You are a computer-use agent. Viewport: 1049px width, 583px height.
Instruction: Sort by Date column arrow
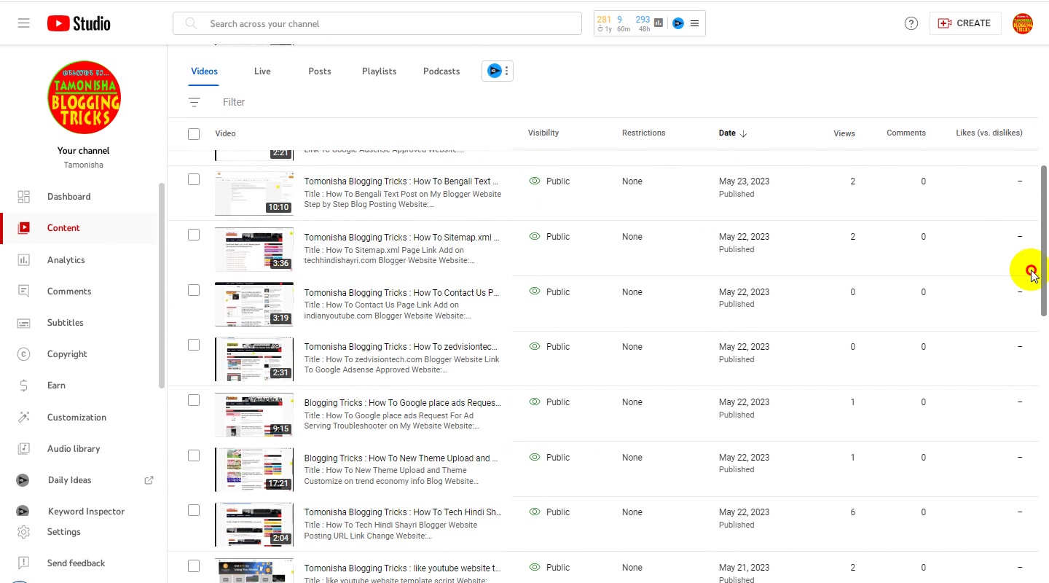click(743, 133)
